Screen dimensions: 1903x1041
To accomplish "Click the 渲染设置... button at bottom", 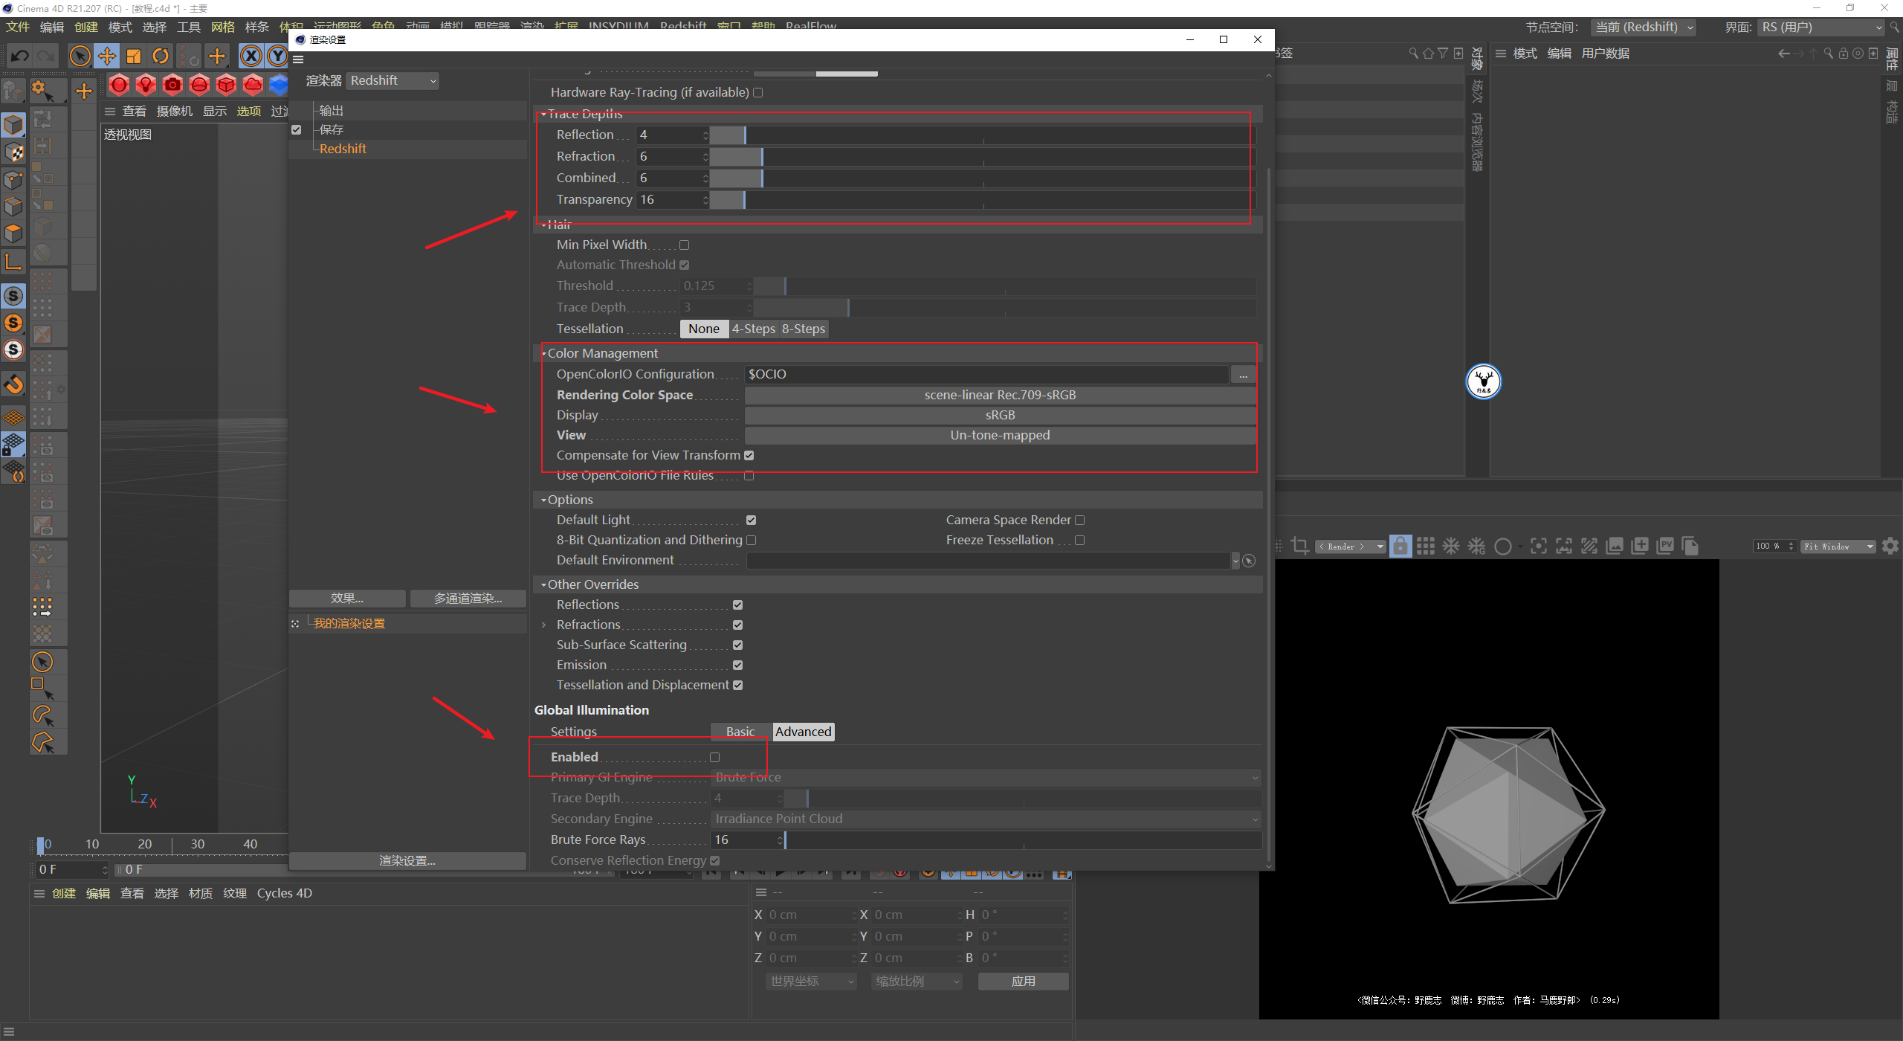I will point(407,860).
